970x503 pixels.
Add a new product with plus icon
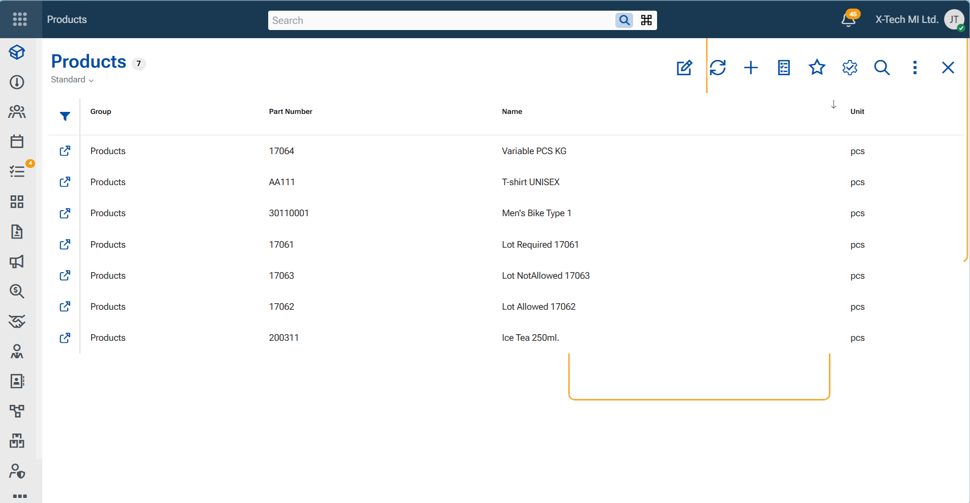click(751, 68)
